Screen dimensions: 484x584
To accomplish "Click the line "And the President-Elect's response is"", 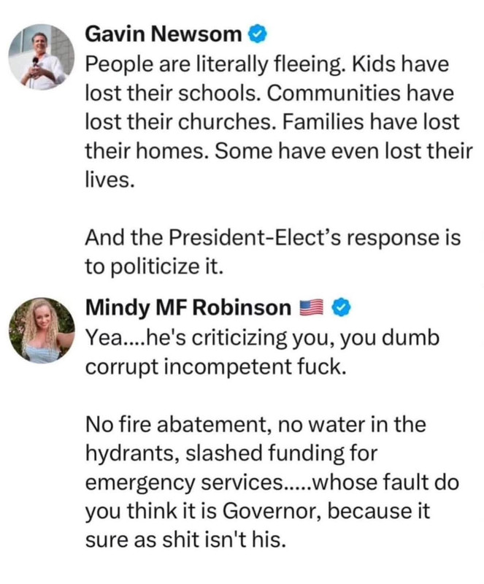I will [x=273, y=238].
